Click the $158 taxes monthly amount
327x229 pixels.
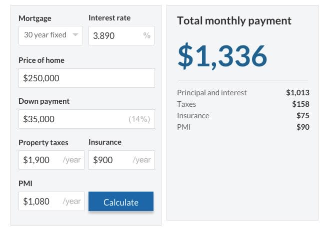(300, 104)
